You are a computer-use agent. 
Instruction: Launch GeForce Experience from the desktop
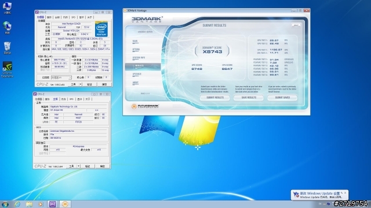(x=8, y=69)
